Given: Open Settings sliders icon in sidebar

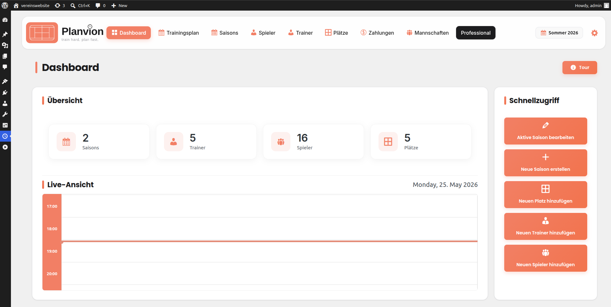Looking at the screenshot, I should [5, 125].
